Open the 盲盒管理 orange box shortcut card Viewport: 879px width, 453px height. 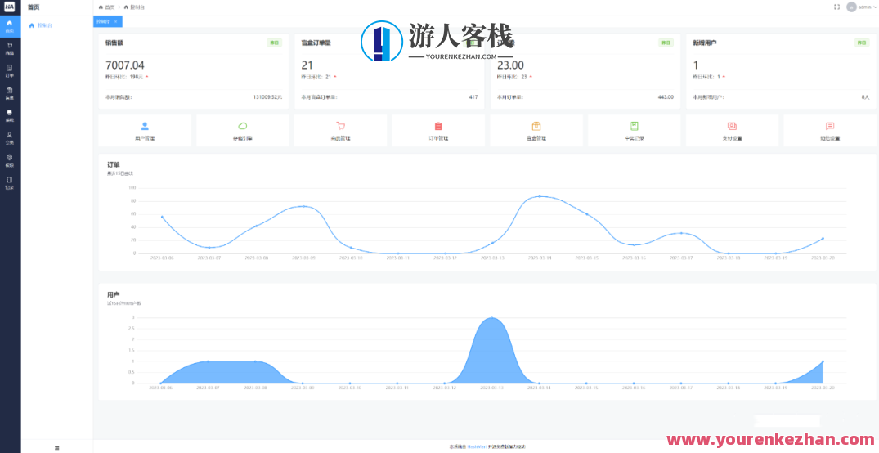[536, 131]
